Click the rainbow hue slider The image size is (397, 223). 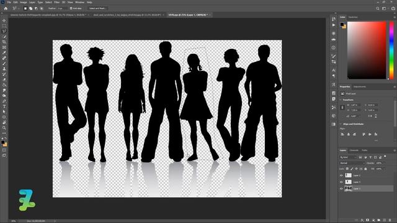pos(391,50)
